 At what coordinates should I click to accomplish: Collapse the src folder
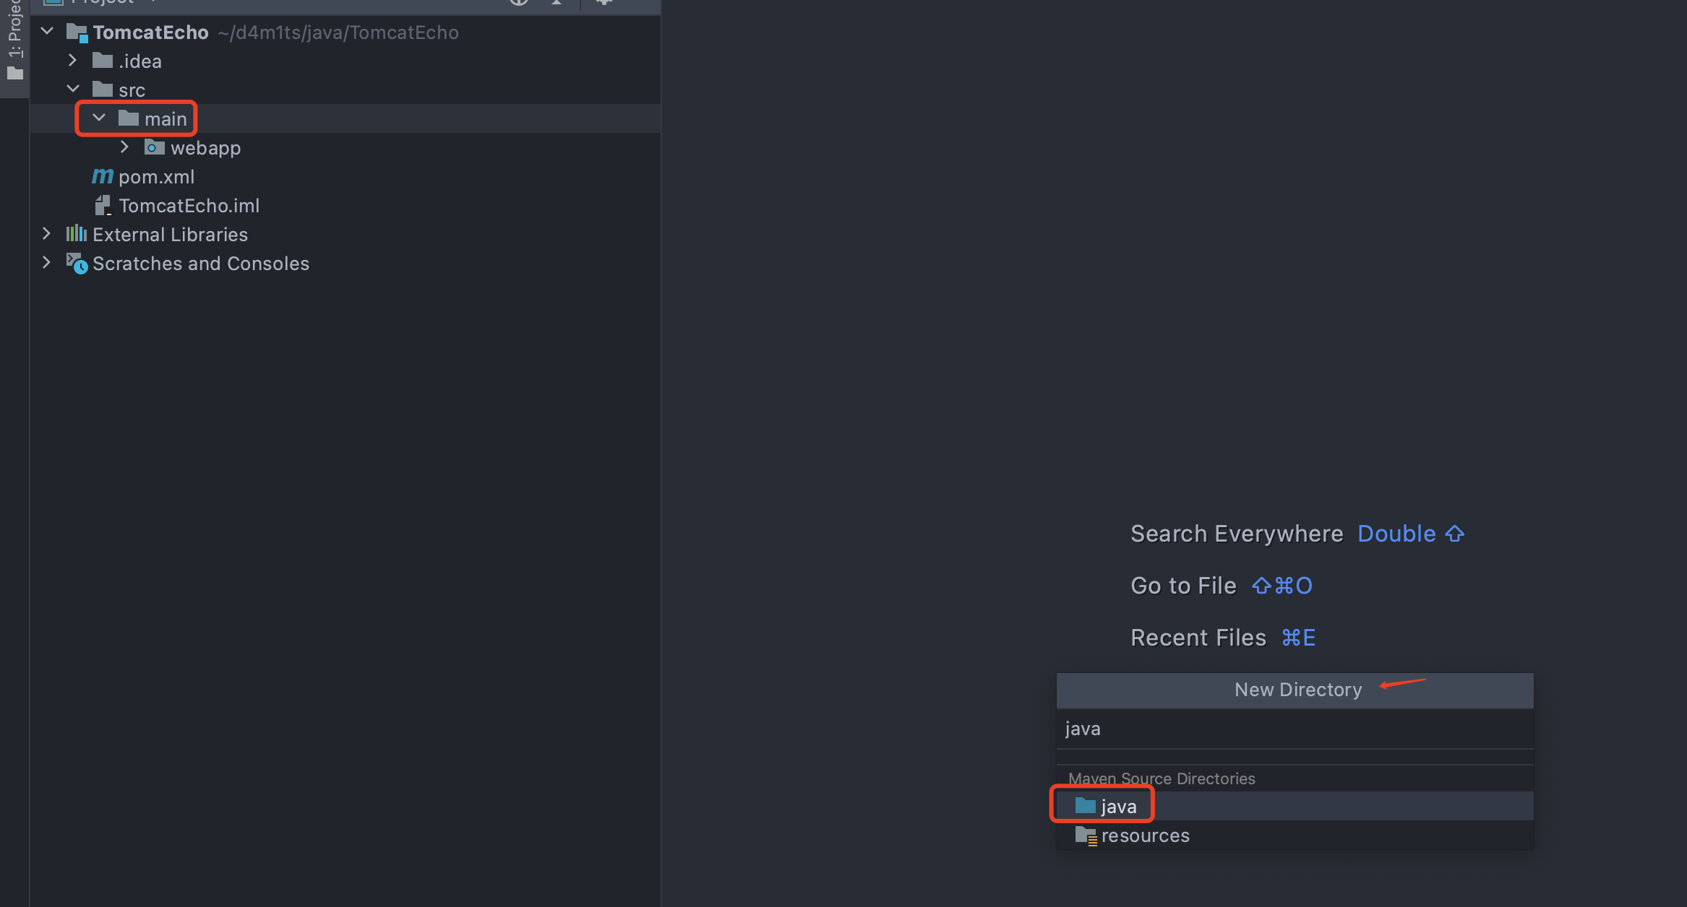pyautogui.click(x=73, y=89)
